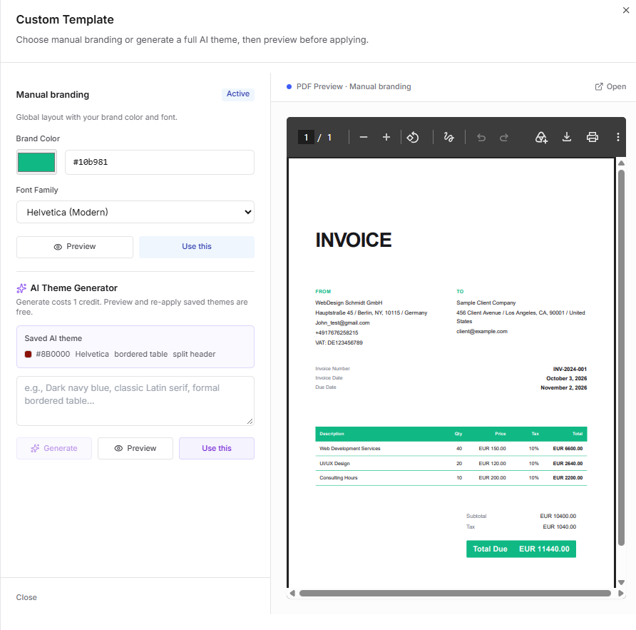Screen dimensions: 636x630
Task: Generate a new AI theme
Action: 54,448
